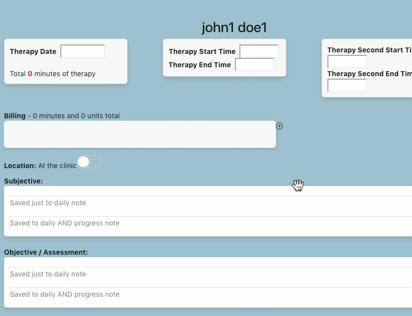This screenshot has width=412, height=316.
Task: Click the 'Therapy Start Time' label
Action: tap(202, 51)
